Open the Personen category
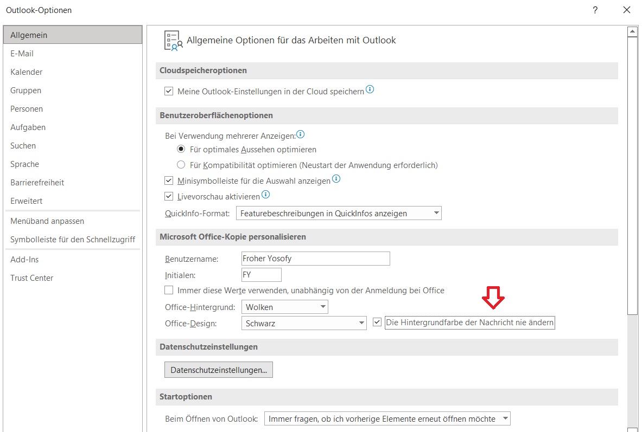Screen dimensions: 642x432 pos(73,108)
